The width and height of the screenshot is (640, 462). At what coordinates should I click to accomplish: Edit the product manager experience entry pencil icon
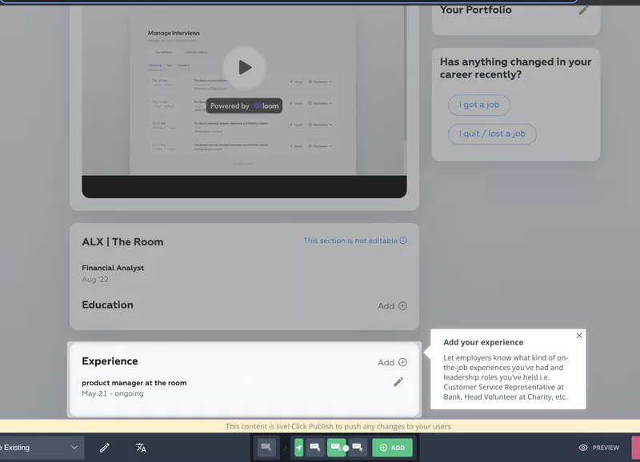(x=398, y=382)
